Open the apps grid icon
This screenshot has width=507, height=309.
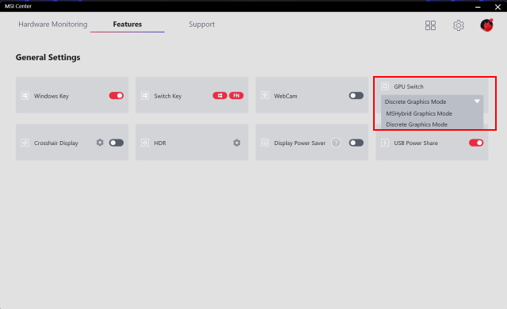coord(430,25)
